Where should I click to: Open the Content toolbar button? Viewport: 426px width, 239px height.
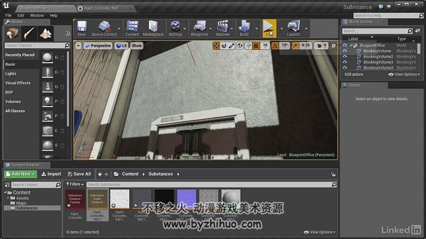tap(132, 28)
